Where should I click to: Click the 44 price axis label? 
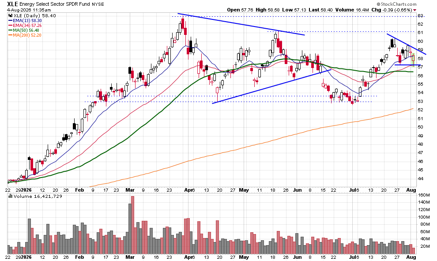point(420,178)
